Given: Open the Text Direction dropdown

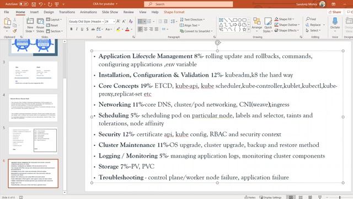Looking at the screenshot, I should [x=192, y=20].
